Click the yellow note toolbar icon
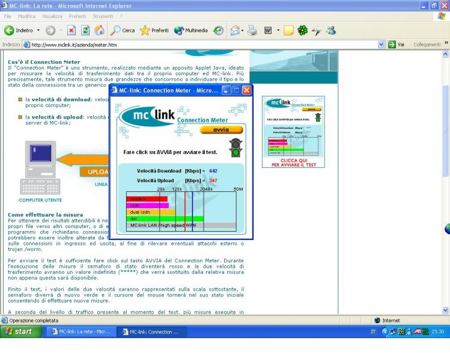Image resolution: width=450 pixels, height=361 pixels. (x=288, y=30)
